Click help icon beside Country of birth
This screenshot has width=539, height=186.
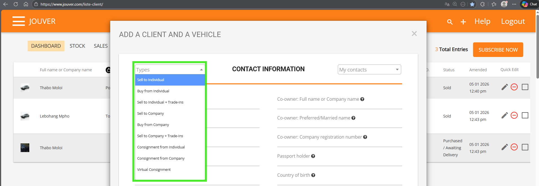pos(313,175)
